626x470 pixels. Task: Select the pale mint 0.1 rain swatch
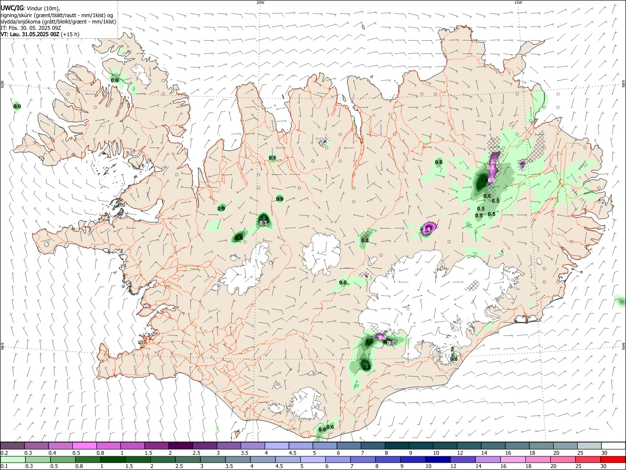12,459
